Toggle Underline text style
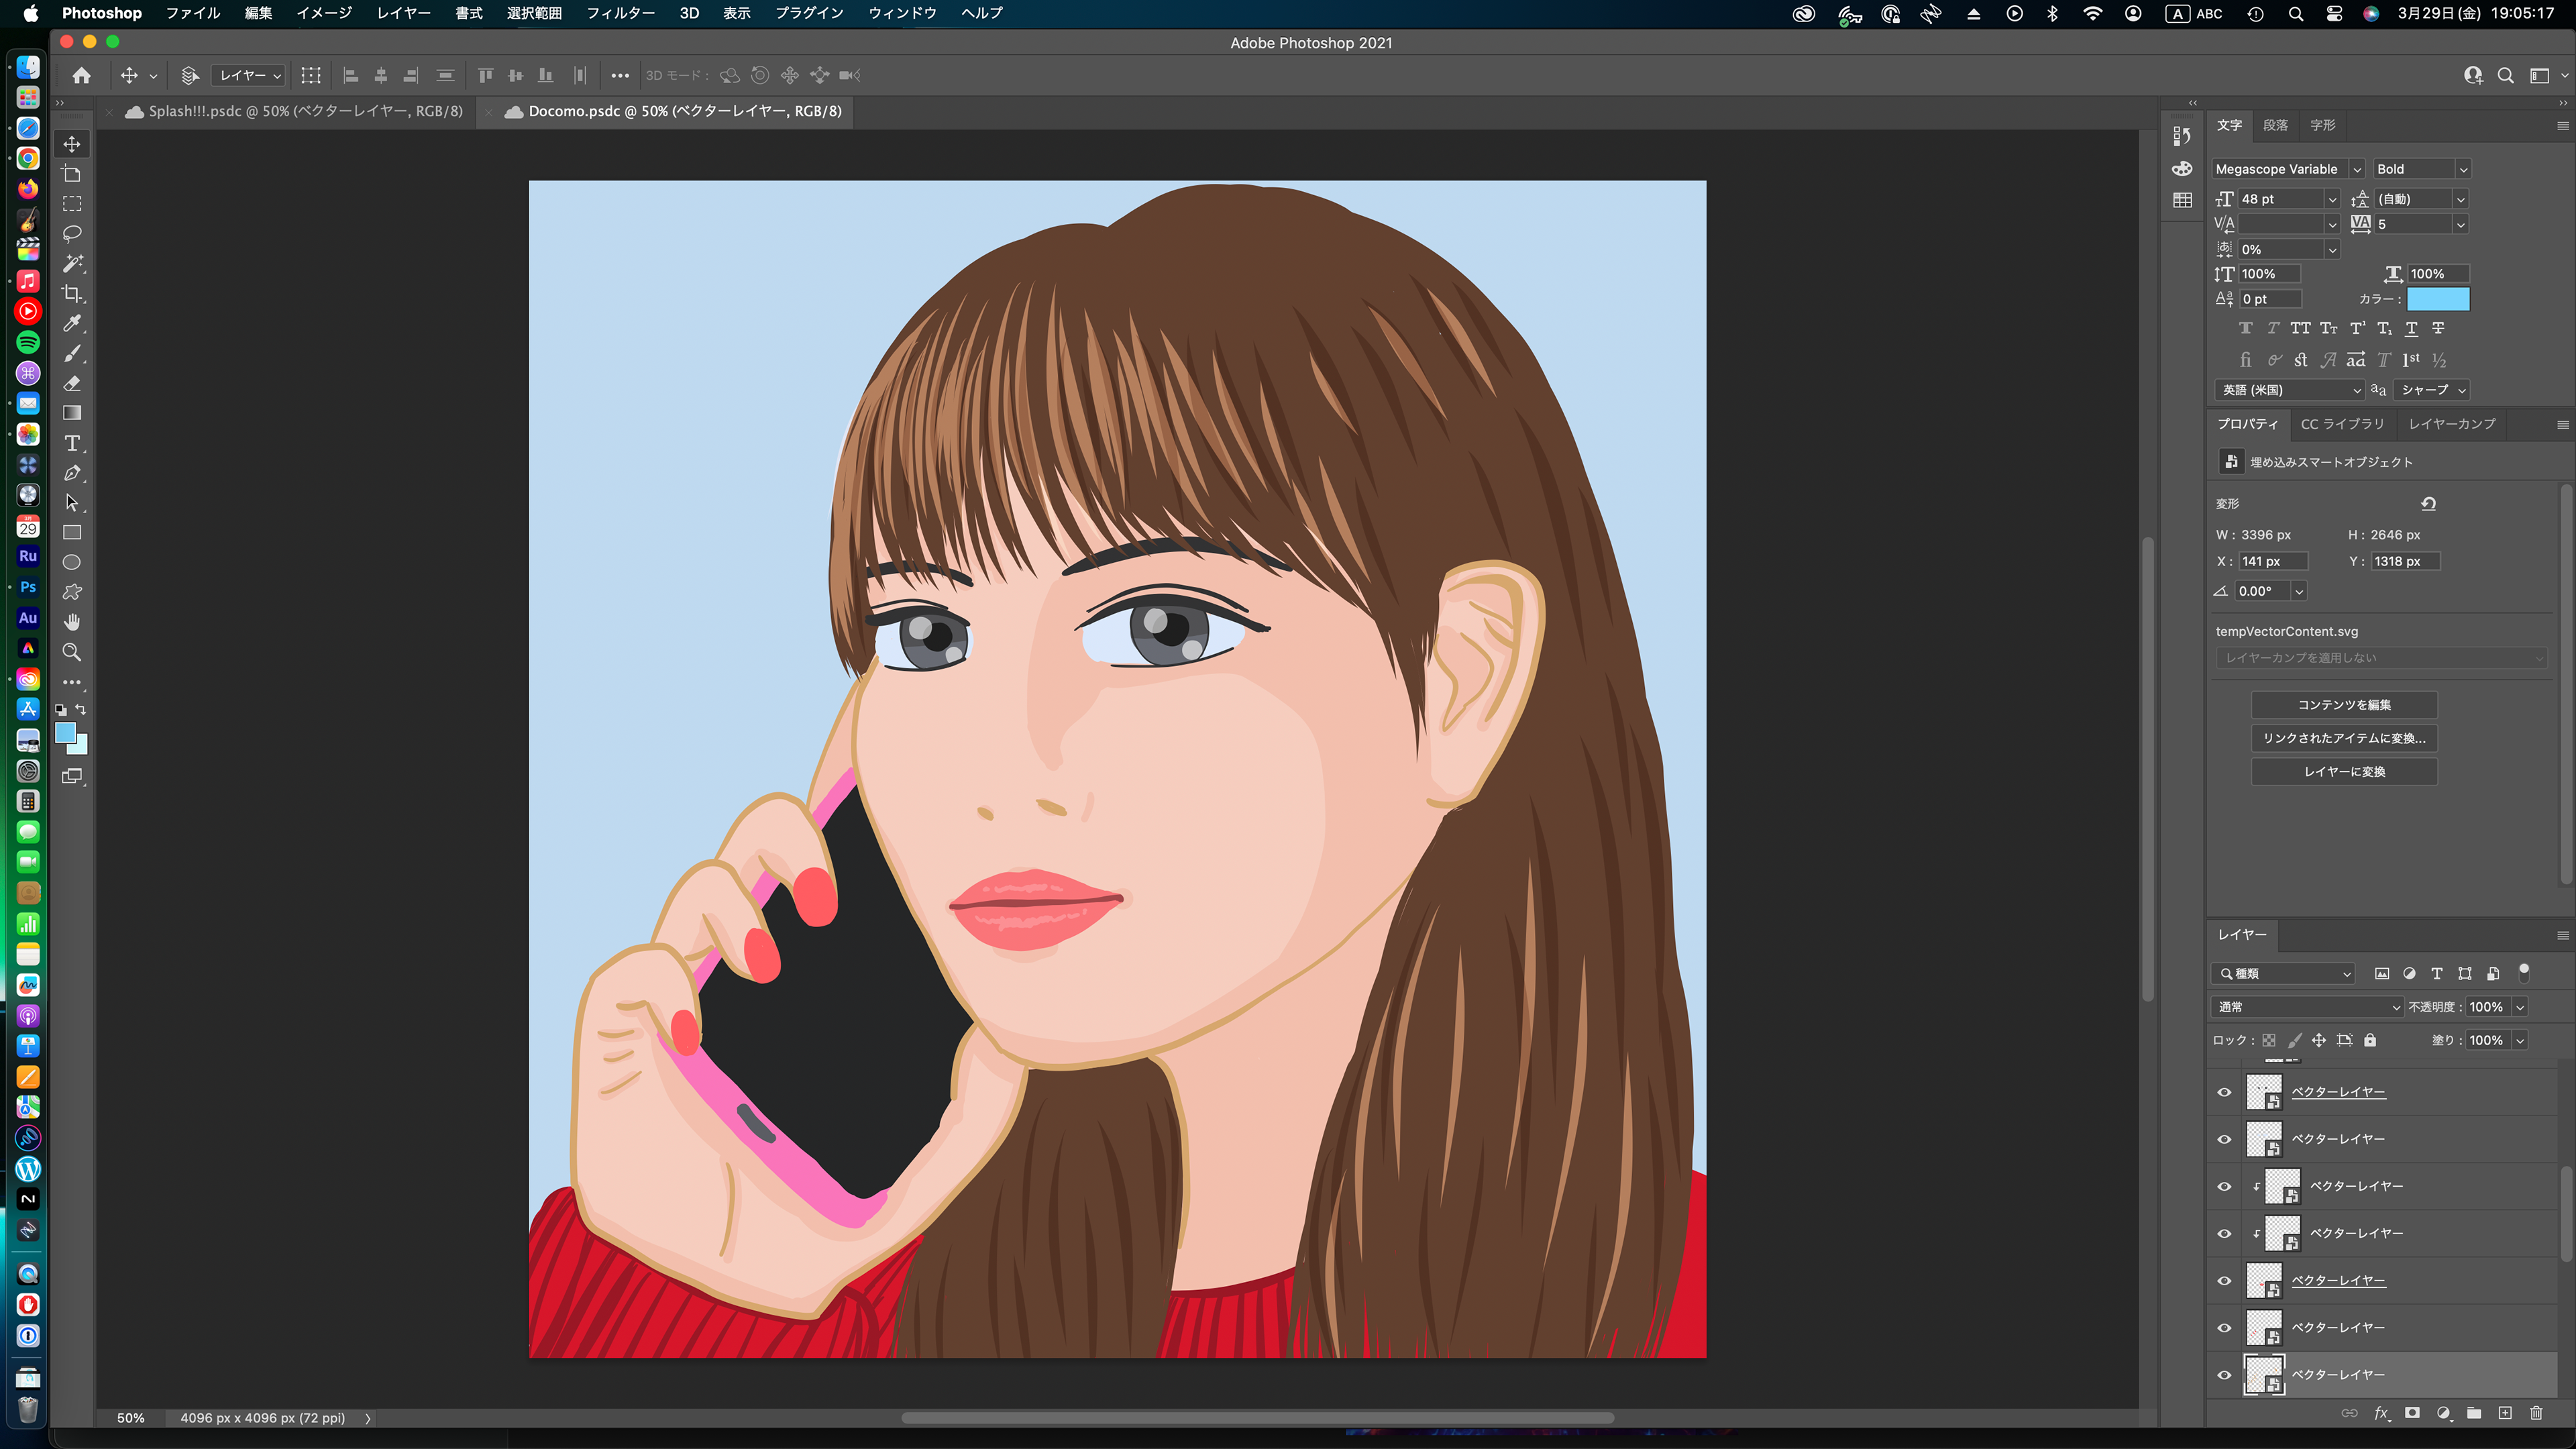2576x1449 pixels. 2411,328
